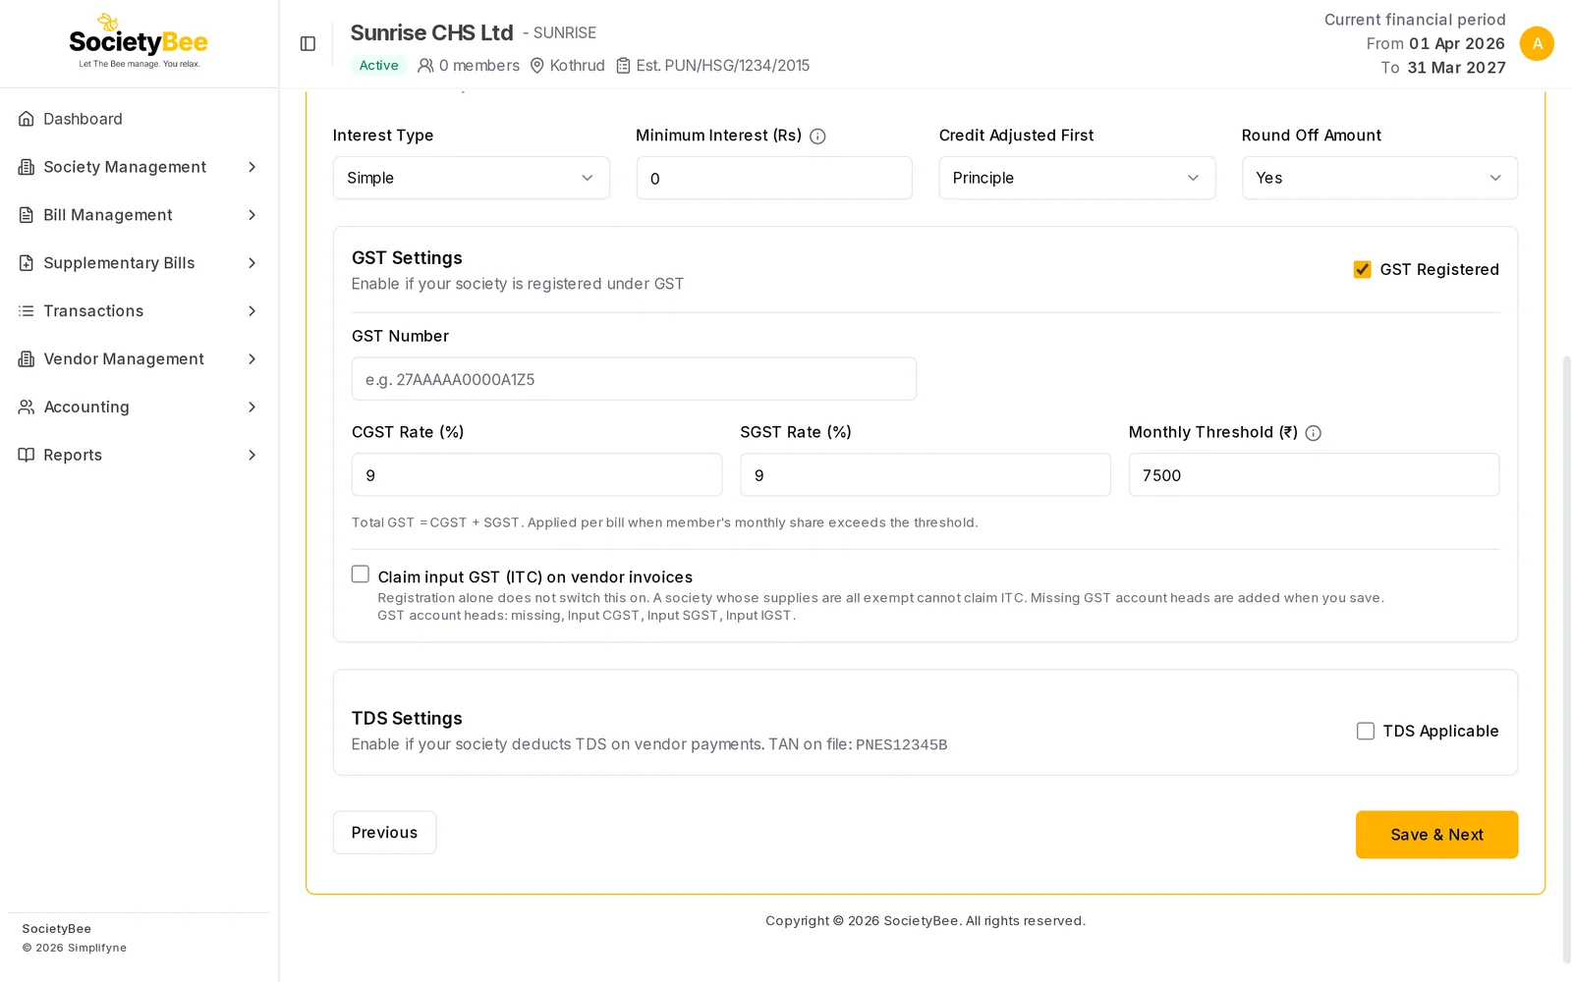Click the Active status badge
This screenshot has height=982, width=1572.
click(x=378, y=66)
